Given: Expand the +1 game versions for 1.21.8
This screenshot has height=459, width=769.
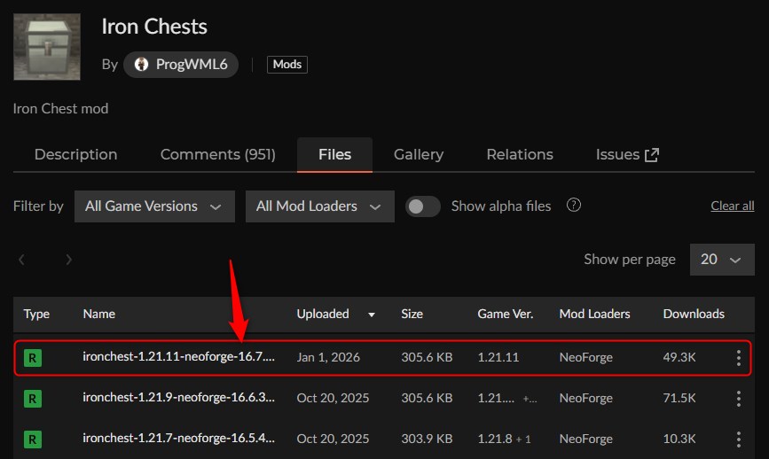Looking at the screenshot, I should tap(523, 440).
